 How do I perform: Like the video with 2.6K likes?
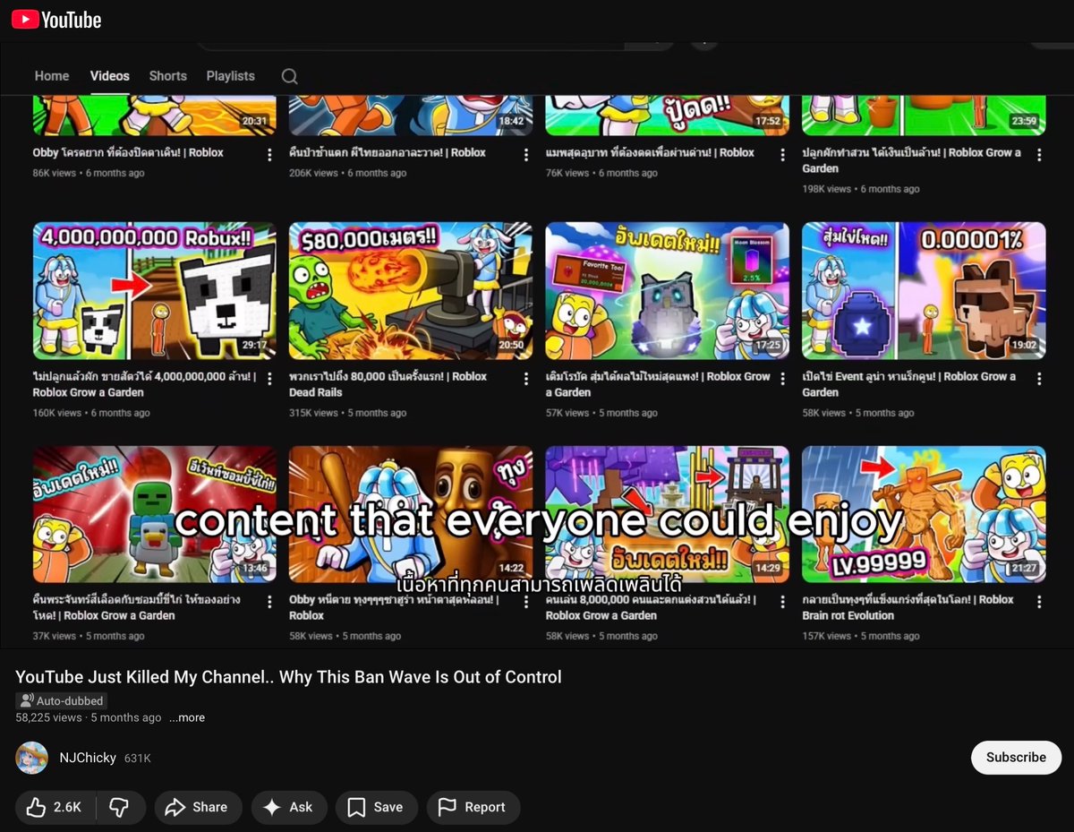pyautogui.click(x=55, y=807)
